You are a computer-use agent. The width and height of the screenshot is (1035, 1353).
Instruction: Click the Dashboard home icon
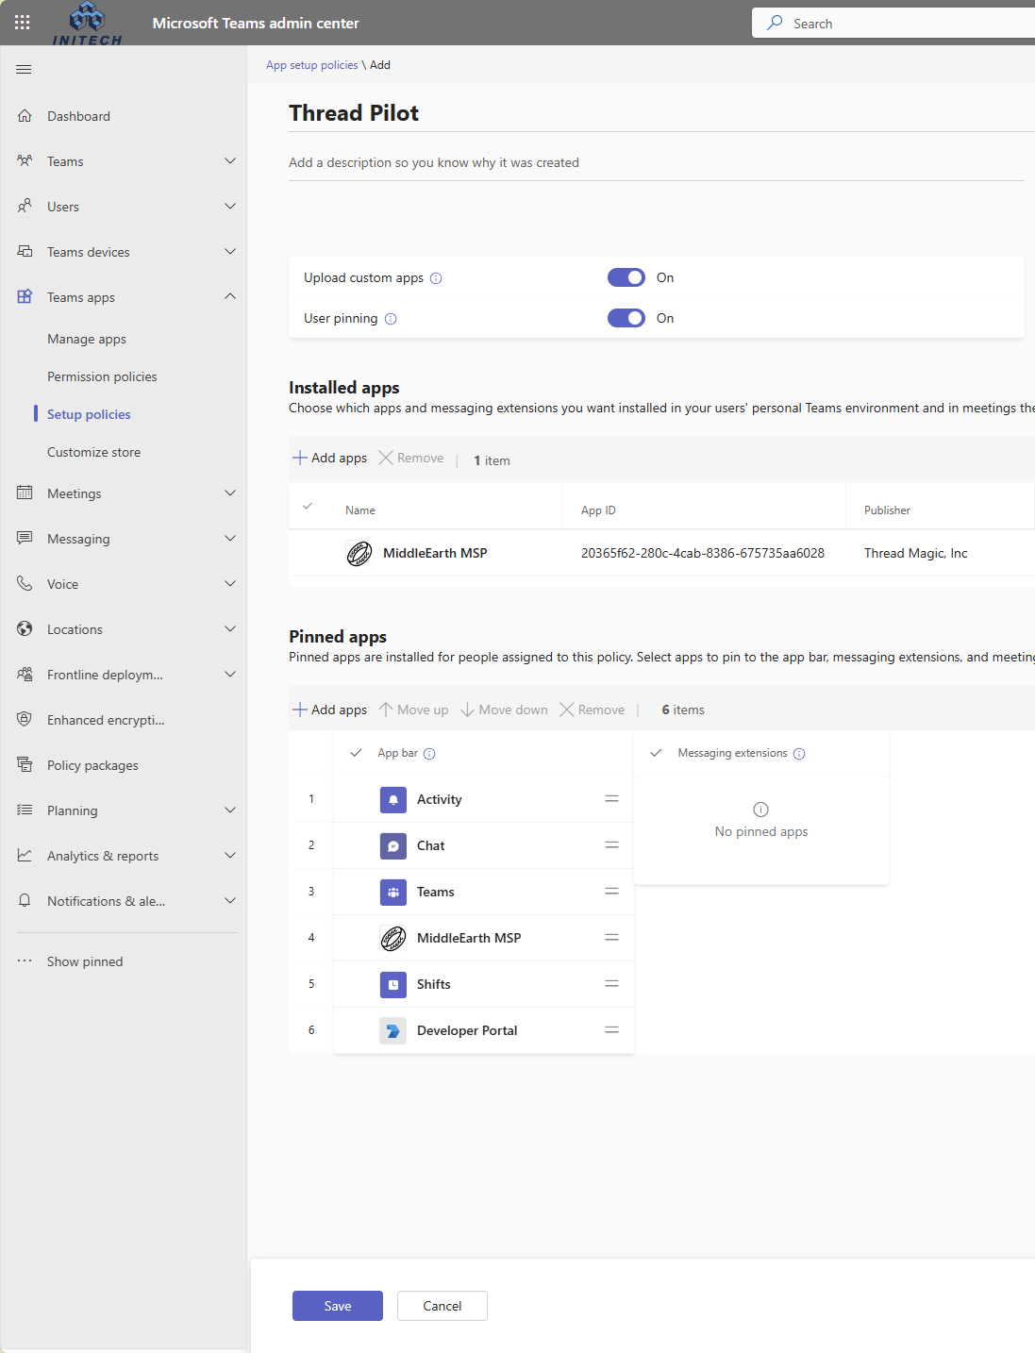(25, 116)
